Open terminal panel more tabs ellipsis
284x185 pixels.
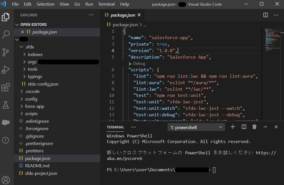tap(134, 127)
